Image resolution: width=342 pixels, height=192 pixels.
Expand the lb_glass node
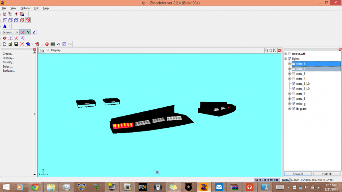click(289, 109)
